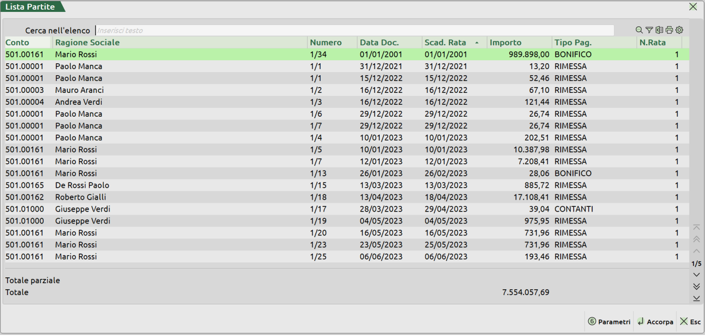The image size is (705, 336).
Task: Select the De Rossi Paolo row
Action: point(82,186)
